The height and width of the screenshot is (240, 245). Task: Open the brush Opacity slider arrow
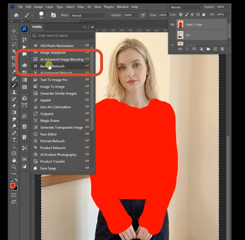pos(136,15)
